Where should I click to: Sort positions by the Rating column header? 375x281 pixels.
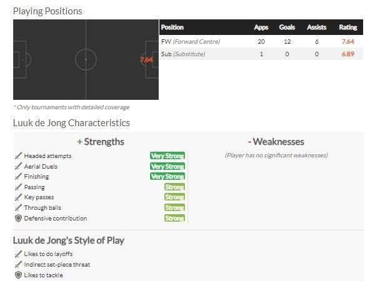[348, 27]
